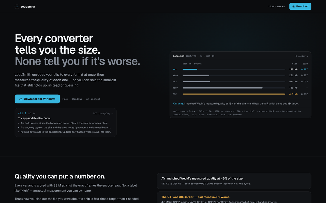Click the AV1 SSIM score 0.987
The image size is (326, 203).
304,70
